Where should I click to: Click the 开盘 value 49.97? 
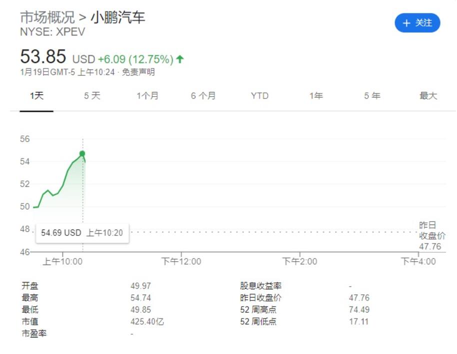click(x=140, y=286)
